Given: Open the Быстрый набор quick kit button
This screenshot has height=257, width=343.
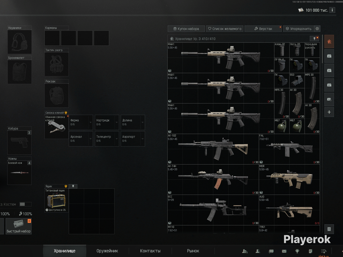Looking at the screenshot, I should click(x=19, y=226).
